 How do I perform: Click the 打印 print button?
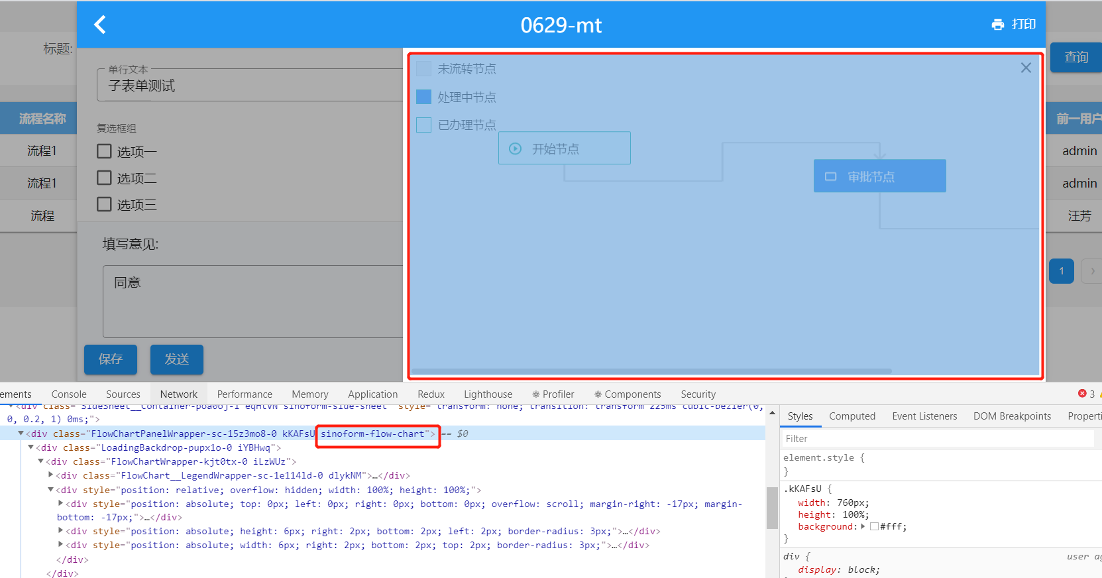(1014, 25)
